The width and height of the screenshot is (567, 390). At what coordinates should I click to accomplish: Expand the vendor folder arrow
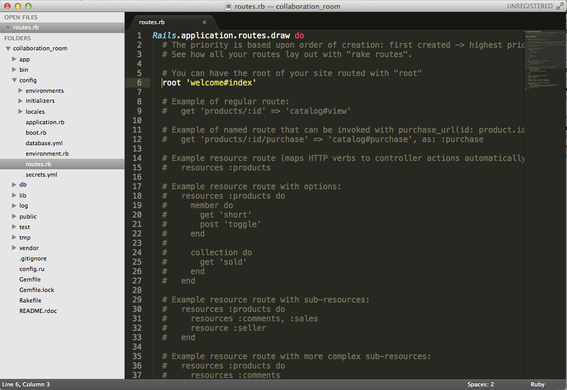click(14, 248)
